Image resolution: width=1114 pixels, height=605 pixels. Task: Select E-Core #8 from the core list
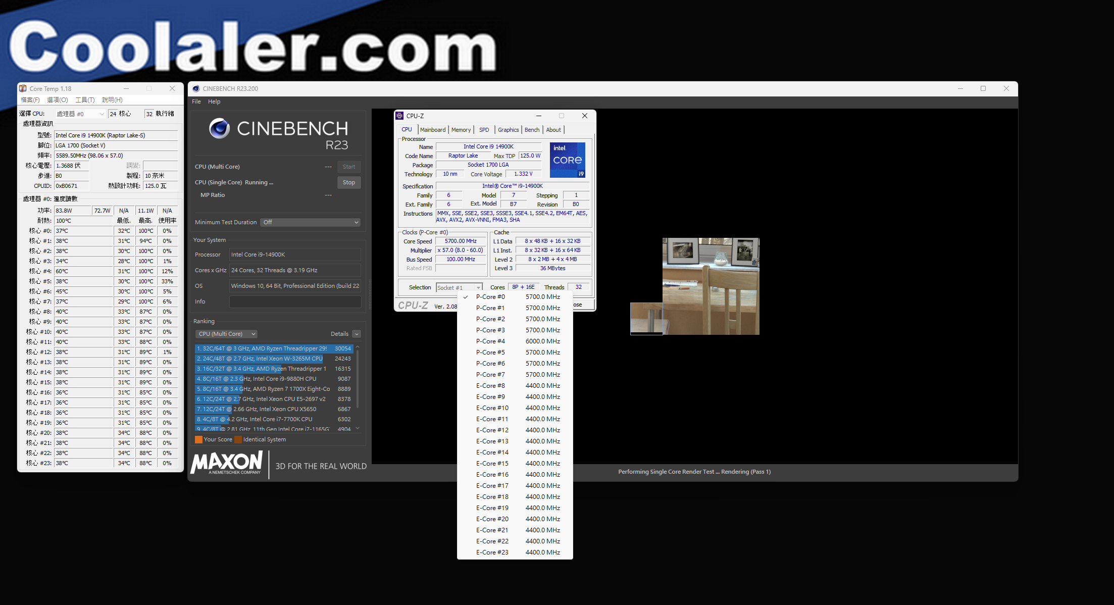(x=515, y=386)
